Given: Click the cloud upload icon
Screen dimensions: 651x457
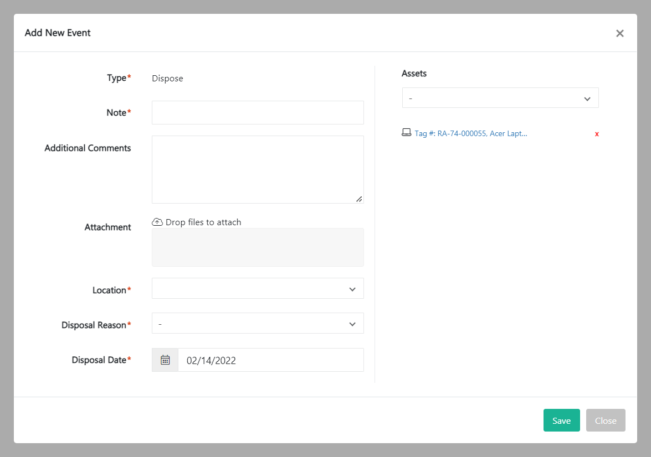Looking at the screenshot, I should tap(157, 222).
